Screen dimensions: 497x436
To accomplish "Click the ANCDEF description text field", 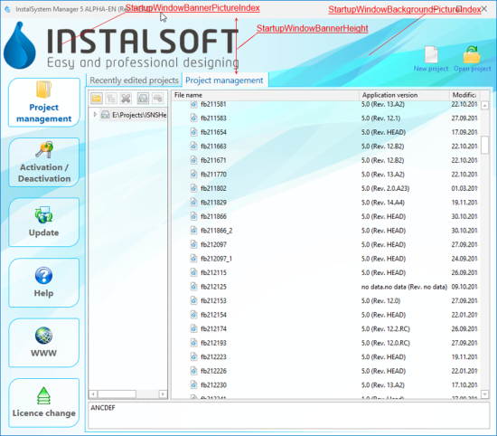I will click(x=289, y=415).
